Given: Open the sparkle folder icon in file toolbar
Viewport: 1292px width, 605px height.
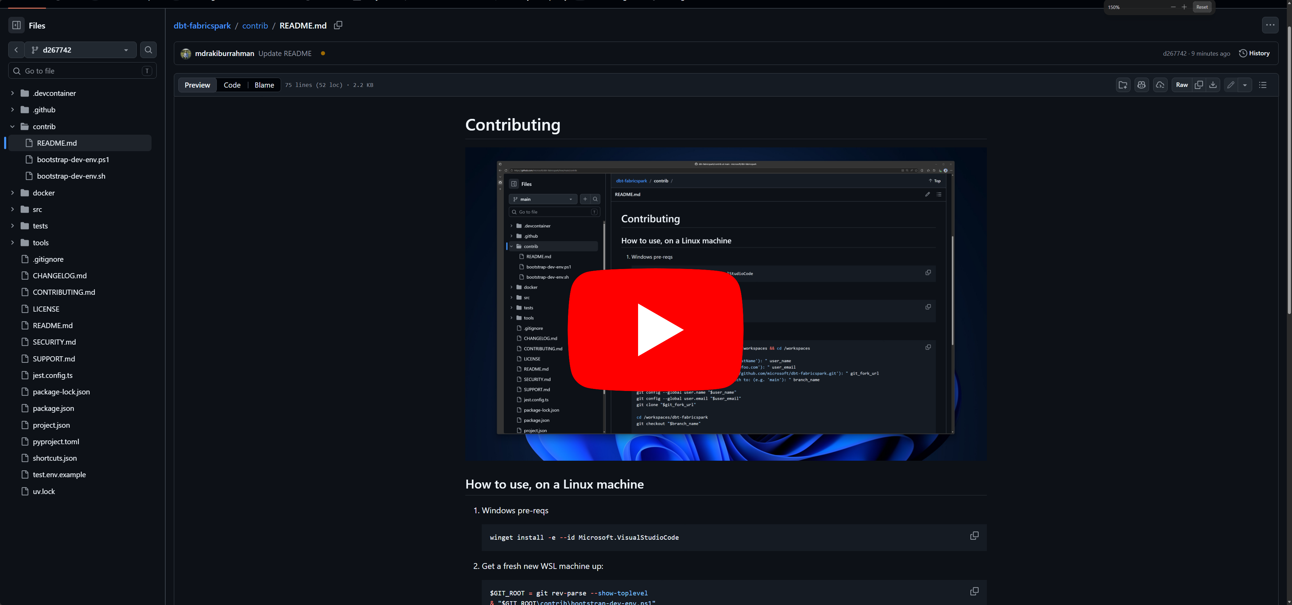Looking at the screenshot, I should pos(1123,85).
